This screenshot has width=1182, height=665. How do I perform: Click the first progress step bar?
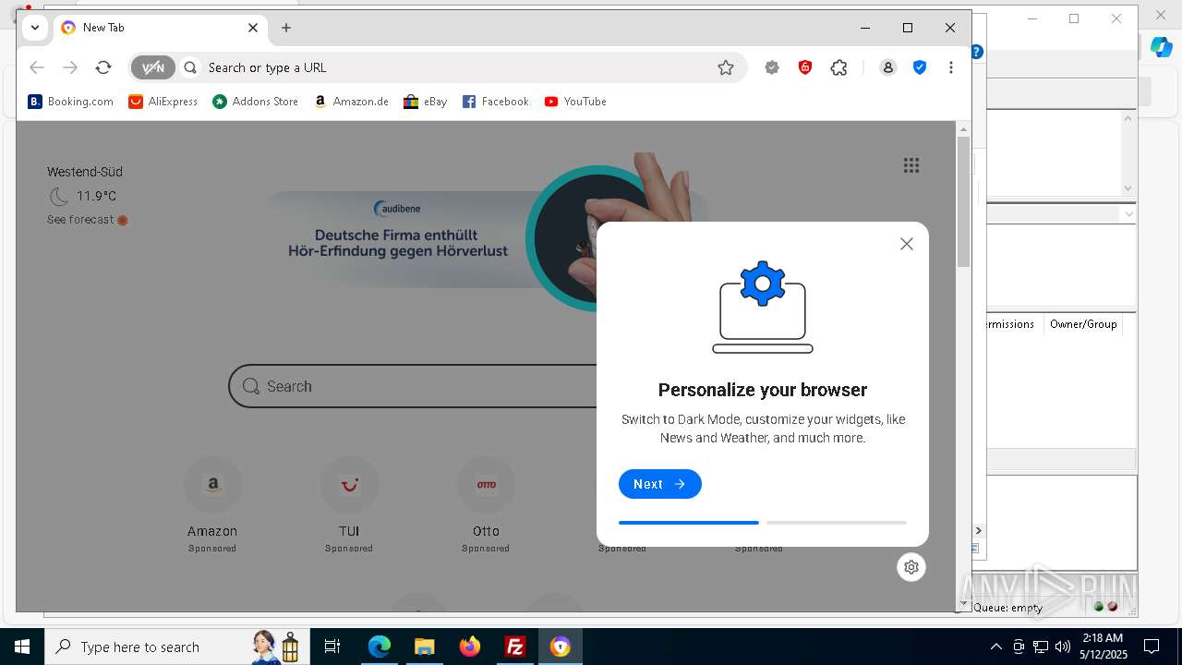click(x=689, y=523)
